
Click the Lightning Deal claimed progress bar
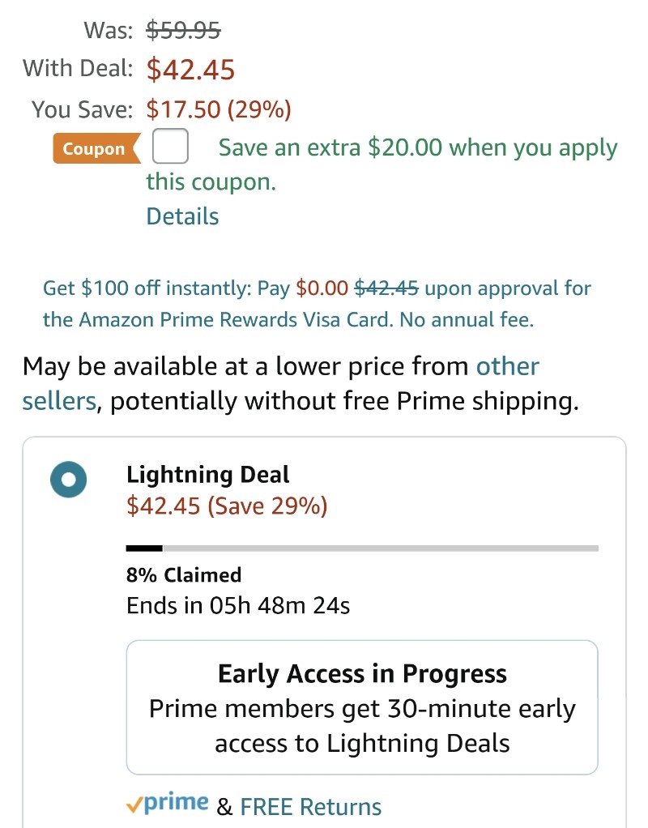pos(362,548)
